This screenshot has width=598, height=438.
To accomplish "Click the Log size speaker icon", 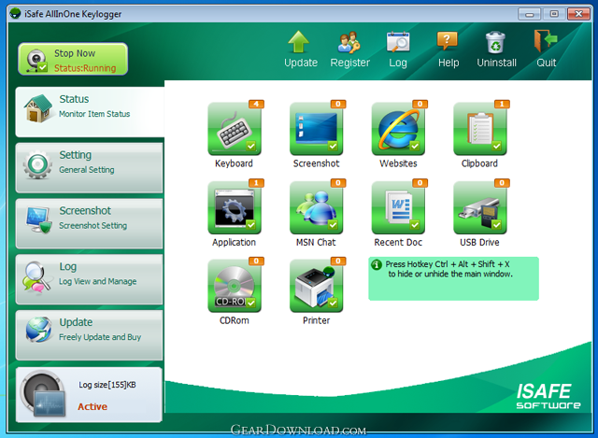I will click(x=43, y=394).
